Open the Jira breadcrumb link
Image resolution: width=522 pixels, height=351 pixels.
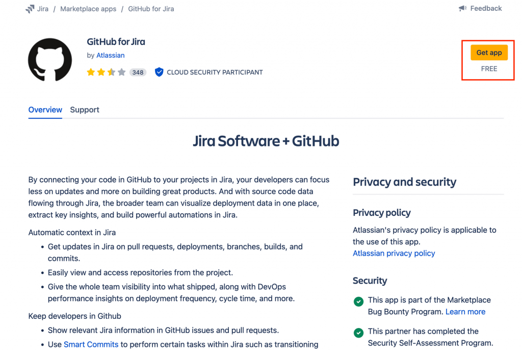coord(43,9)
